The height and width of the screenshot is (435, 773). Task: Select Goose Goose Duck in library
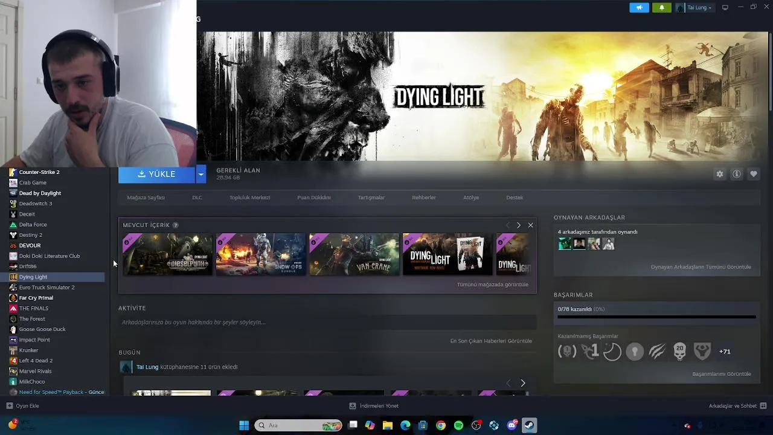click(42, 329)
